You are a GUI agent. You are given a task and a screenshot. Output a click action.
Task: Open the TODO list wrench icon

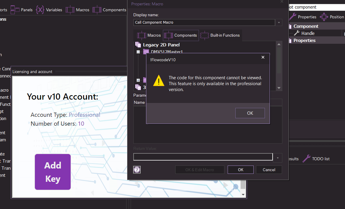tap(307, 159)
